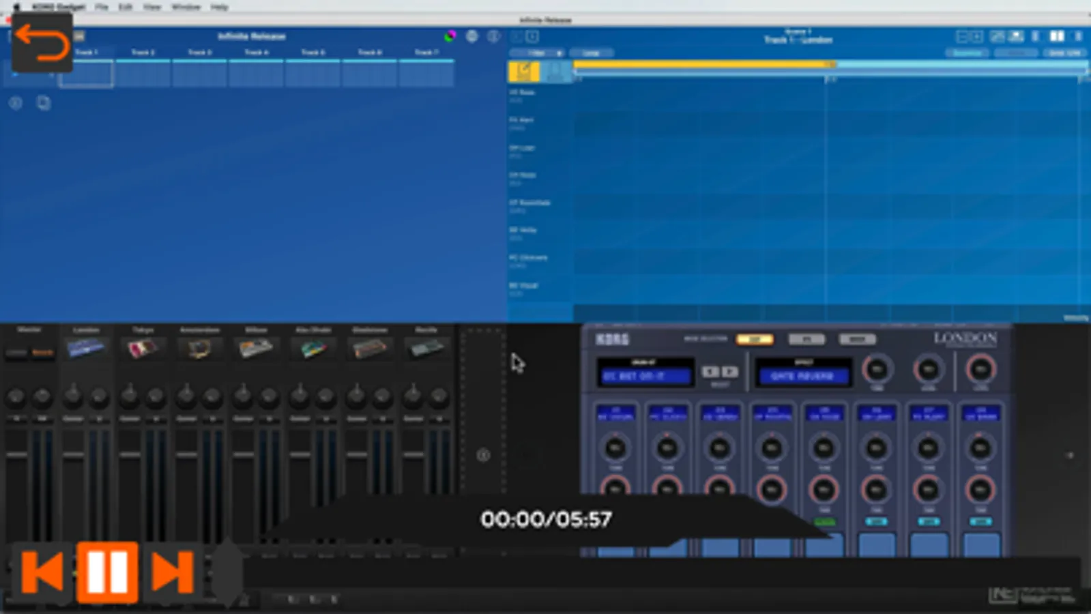Switch to the middle mode selection button
The width and height of the screenshot is (1091, 614).
[x=806, y=339]
